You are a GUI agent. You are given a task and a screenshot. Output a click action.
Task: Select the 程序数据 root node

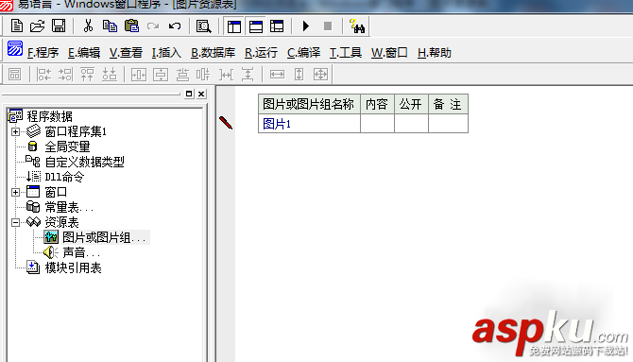point(49,116)
